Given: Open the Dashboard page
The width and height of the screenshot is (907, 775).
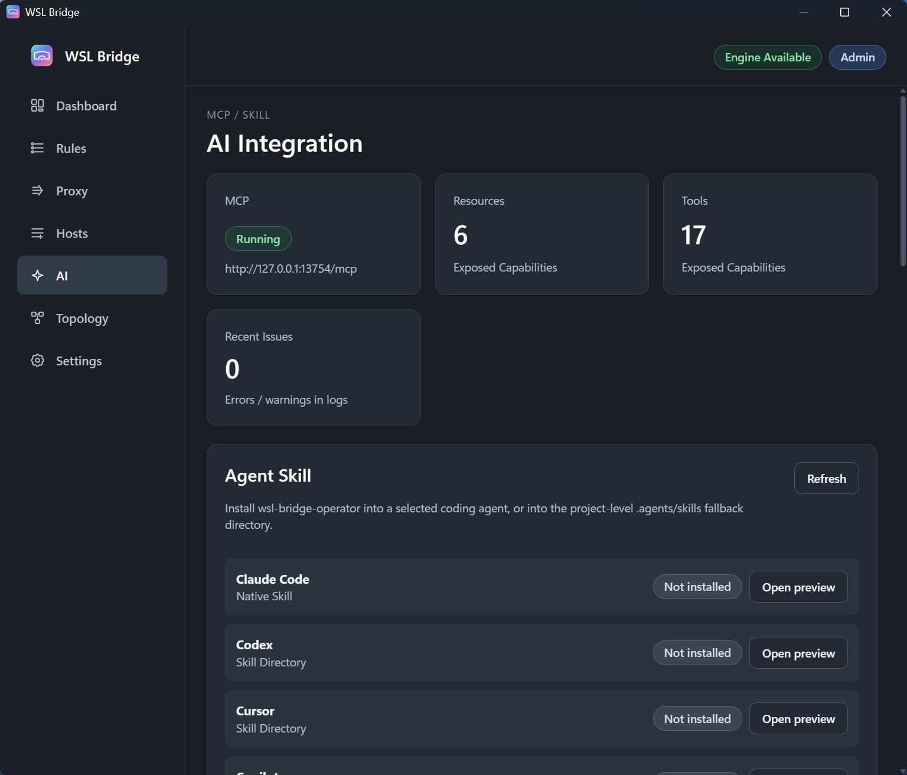Looking at the screenshot, I should point(92,106).
